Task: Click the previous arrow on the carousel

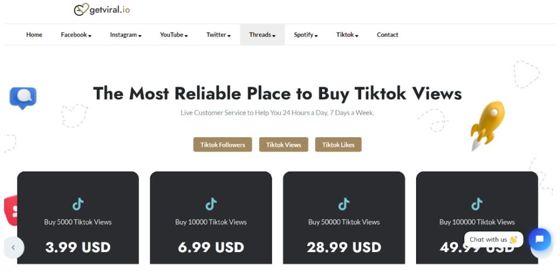Action: [14, 247]
